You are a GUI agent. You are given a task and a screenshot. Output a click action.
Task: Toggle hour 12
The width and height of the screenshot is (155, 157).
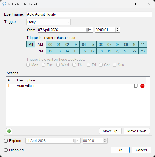[50, 51]
